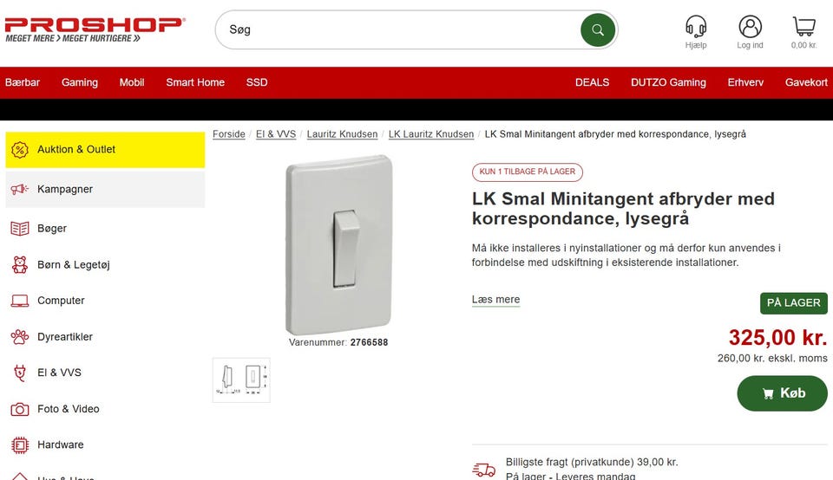This screenshot has width=833, height=480.
Task: Click the green Køb buy button
Action: coord(782,393)
